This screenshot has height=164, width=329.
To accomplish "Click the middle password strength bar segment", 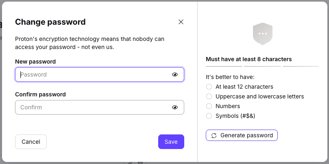I will click(262, 66).
